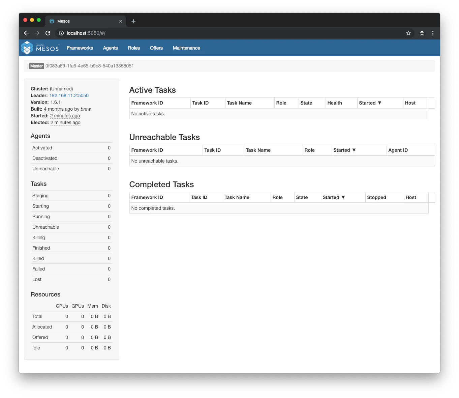The image size is (459, 398).
Task: Click the Deactivated agents row
Action: pyautogui.click(x=71, y=158)
